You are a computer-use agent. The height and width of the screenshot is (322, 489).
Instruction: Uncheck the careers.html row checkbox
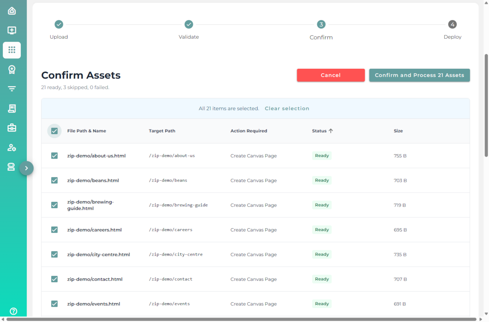54,230
